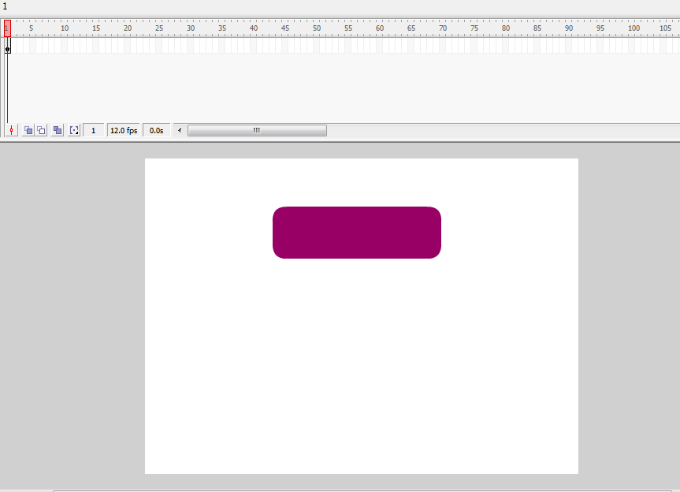Click frame 55 on the timeline ruler
The image size is (680, 492).
[348, 28]
